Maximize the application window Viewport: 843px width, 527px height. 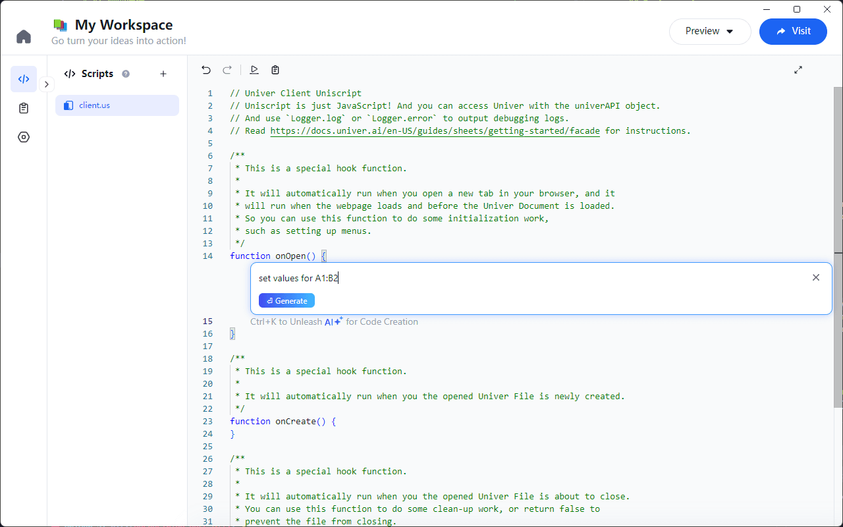click(797, 9)
